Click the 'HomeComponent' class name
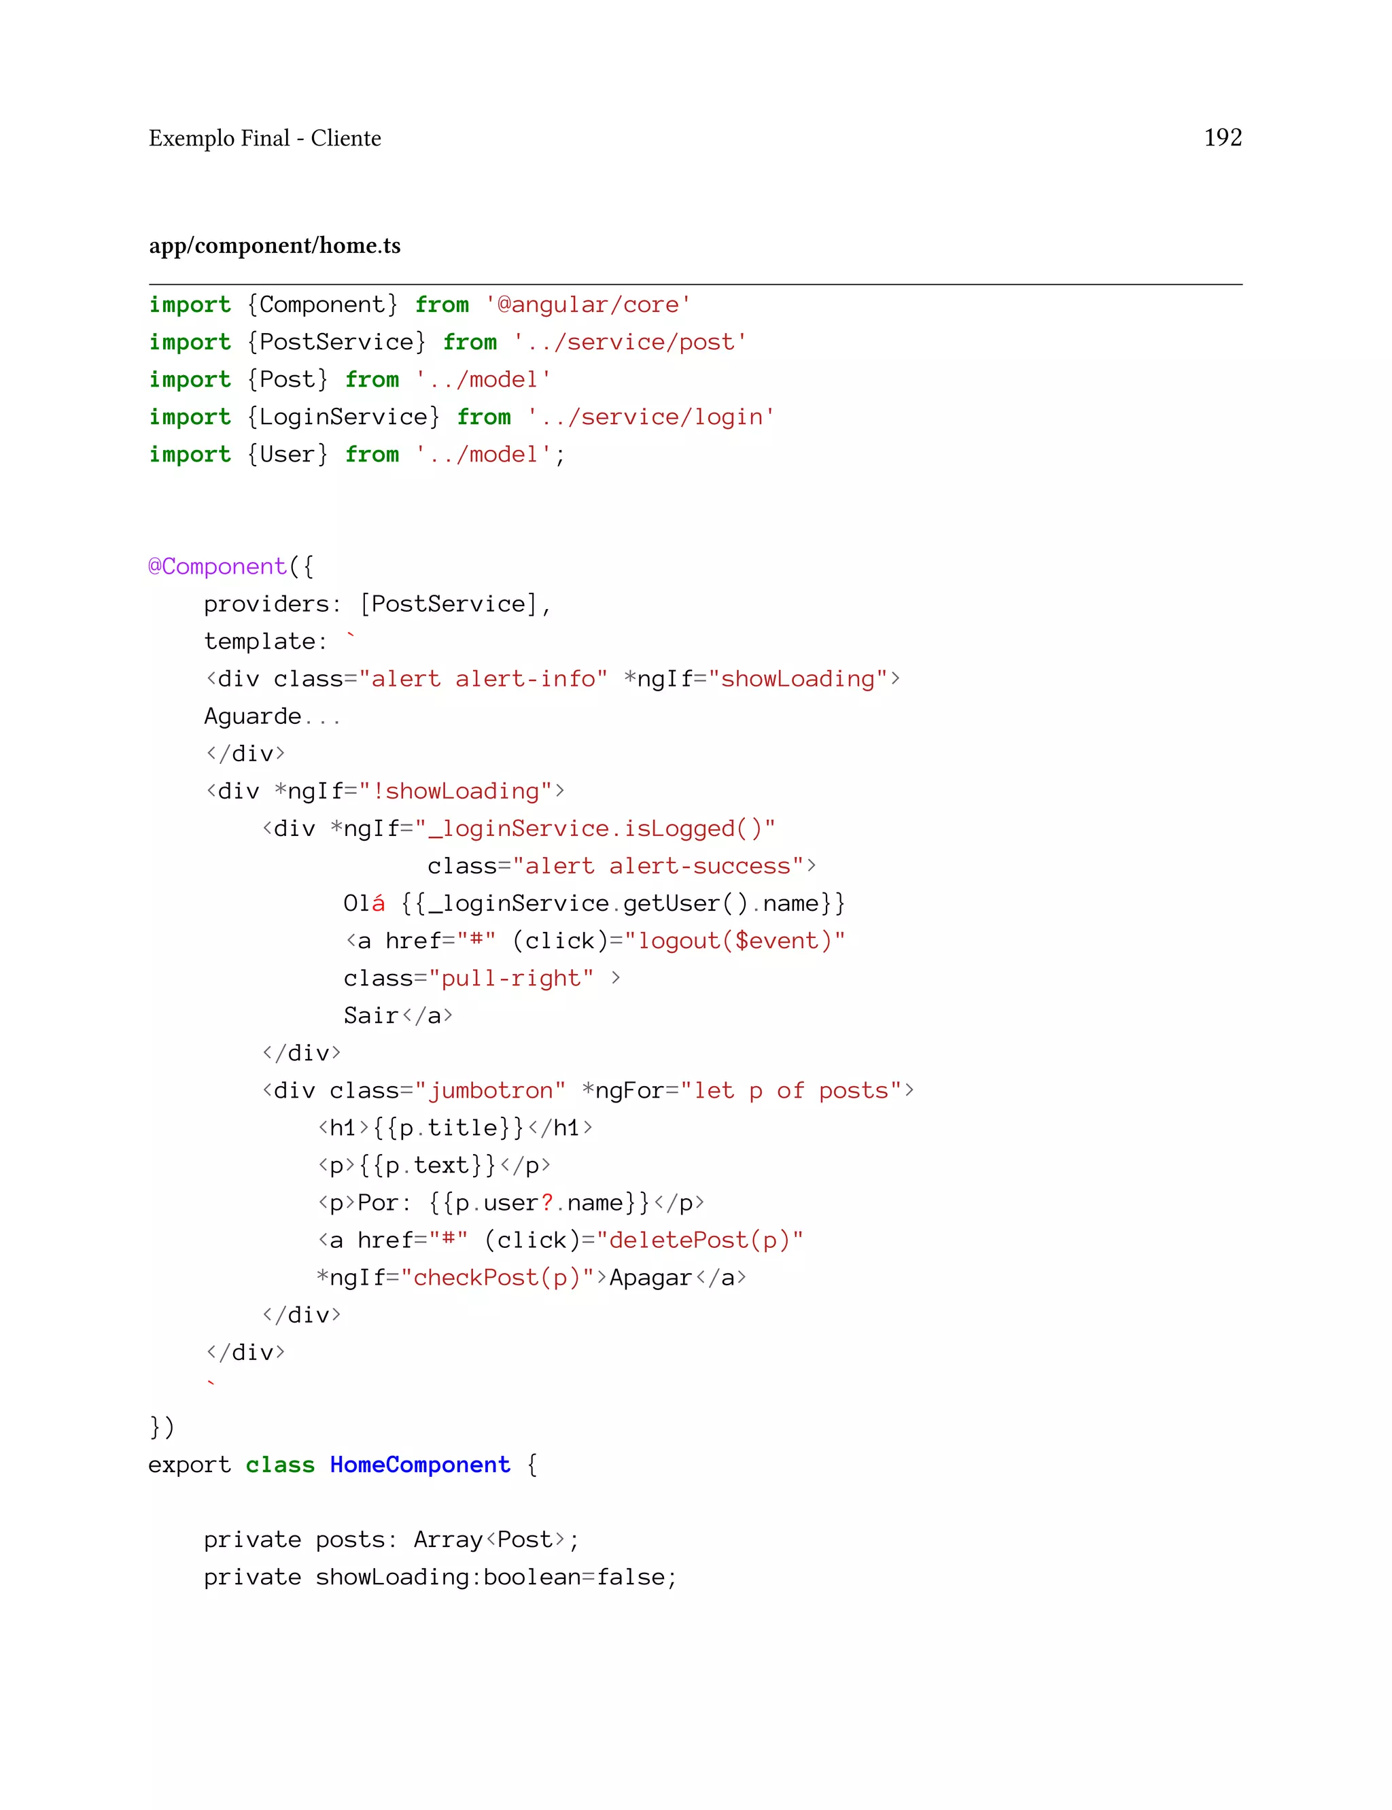The image size is (1392, 1810). pyautogui.click(x=420, y=1465)
